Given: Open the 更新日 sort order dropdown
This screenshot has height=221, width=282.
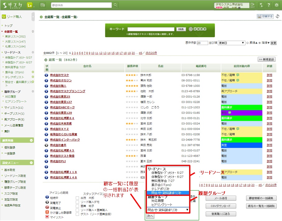Looking at the screenshot, I should tap(231, 43).
